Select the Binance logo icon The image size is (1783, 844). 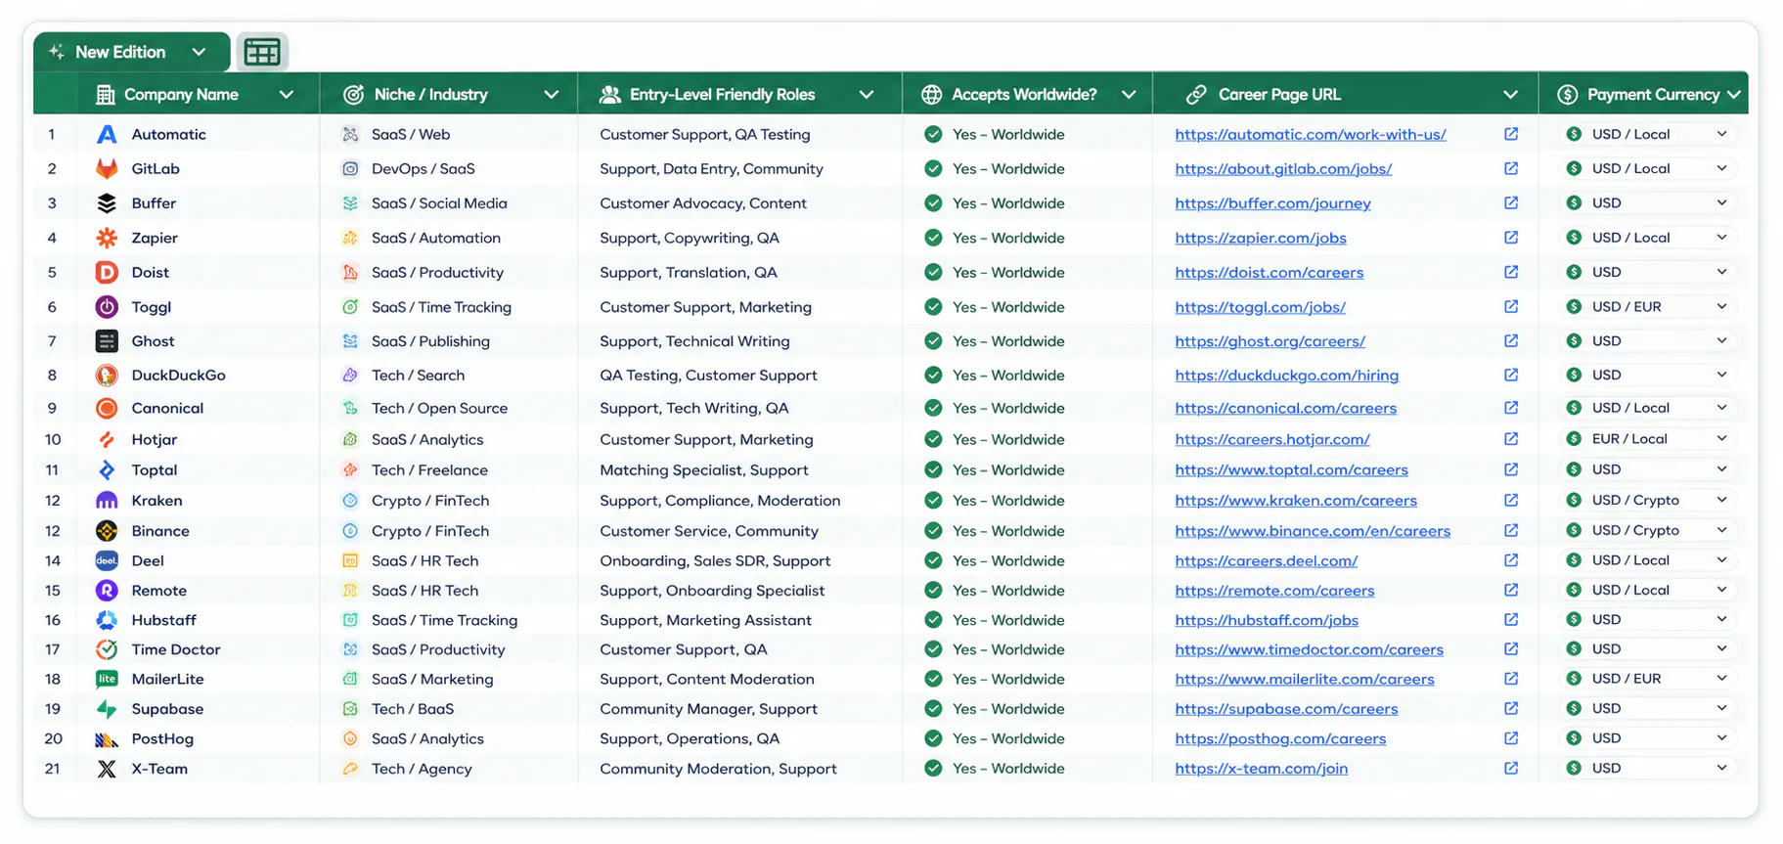pyautogui.click(x=107, y=530)
